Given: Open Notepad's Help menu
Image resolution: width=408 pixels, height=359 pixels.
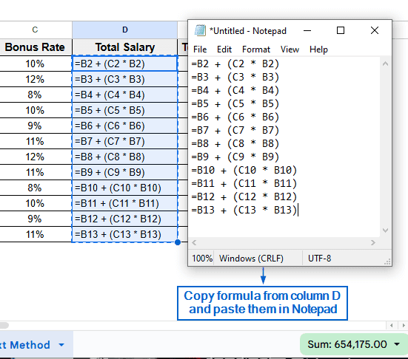Looking at the screenshot, I should click(x=318, y=49).
